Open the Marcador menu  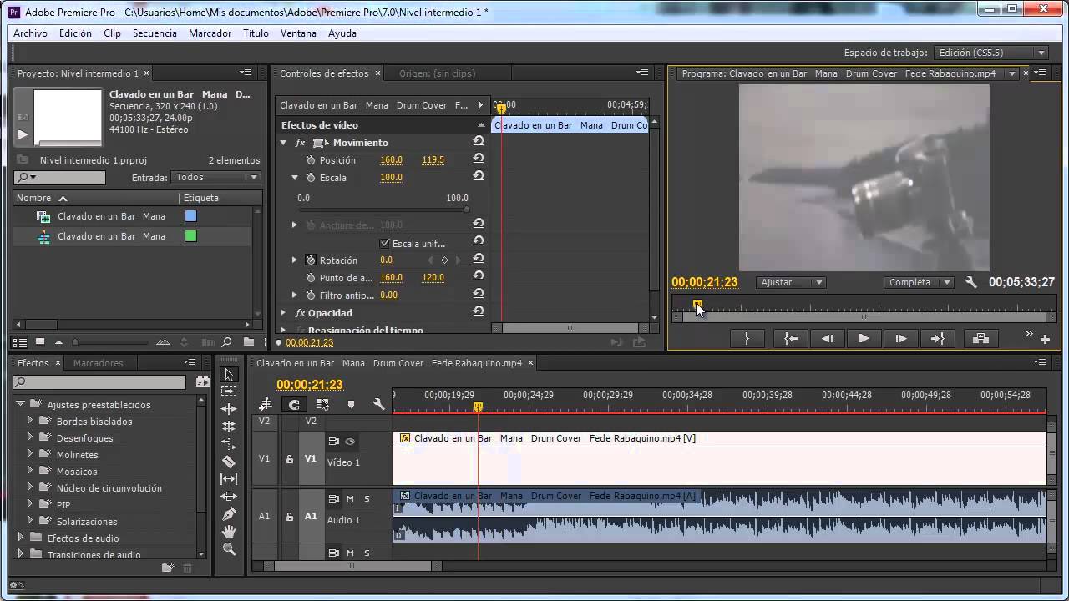tap(210, 33)
